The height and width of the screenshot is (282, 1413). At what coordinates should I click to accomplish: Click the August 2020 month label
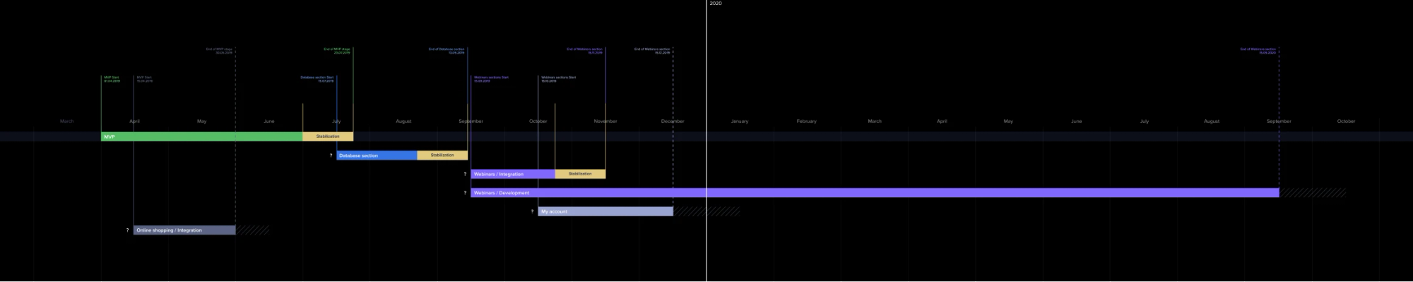1212,121
